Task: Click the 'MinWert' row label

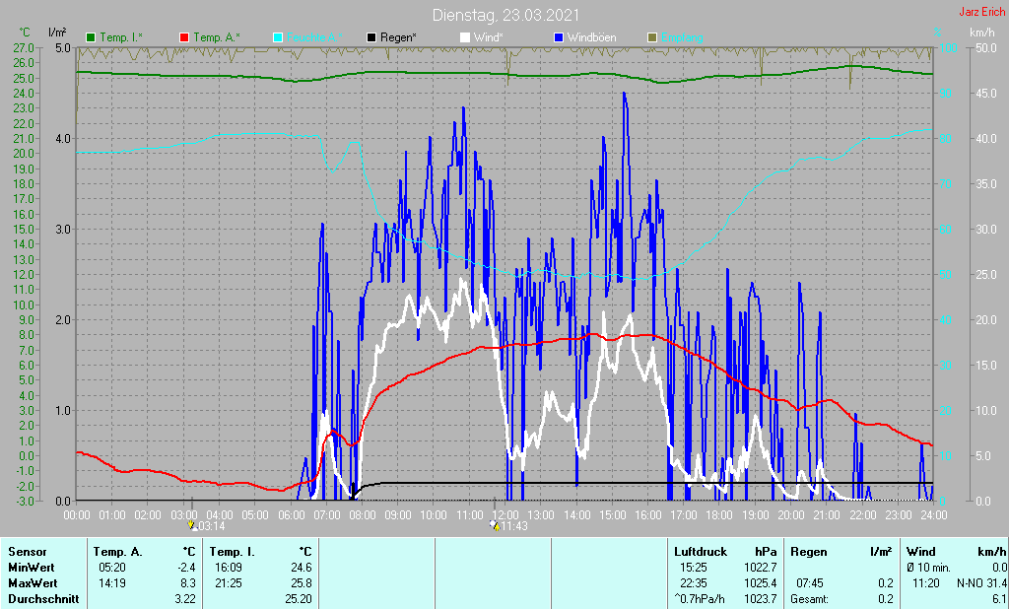Action: click(31, 568)
